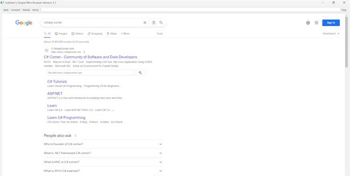This screenshot has height=176, width=350.
Task: Open the Learn sitelink
Action: coord(52,106)
